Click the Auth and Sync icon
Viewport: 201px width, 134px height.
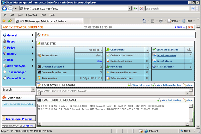click(x=5, y=66)
